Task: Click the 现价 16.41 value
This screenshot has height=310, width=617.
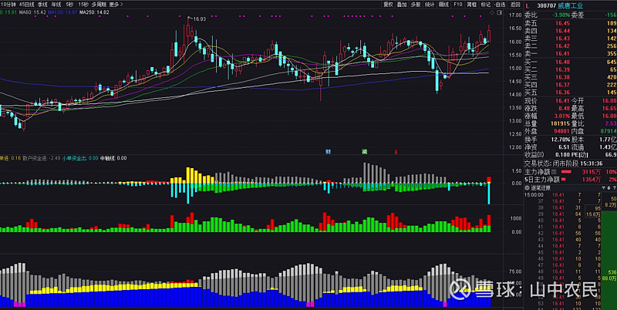Action: coord(562,101)
